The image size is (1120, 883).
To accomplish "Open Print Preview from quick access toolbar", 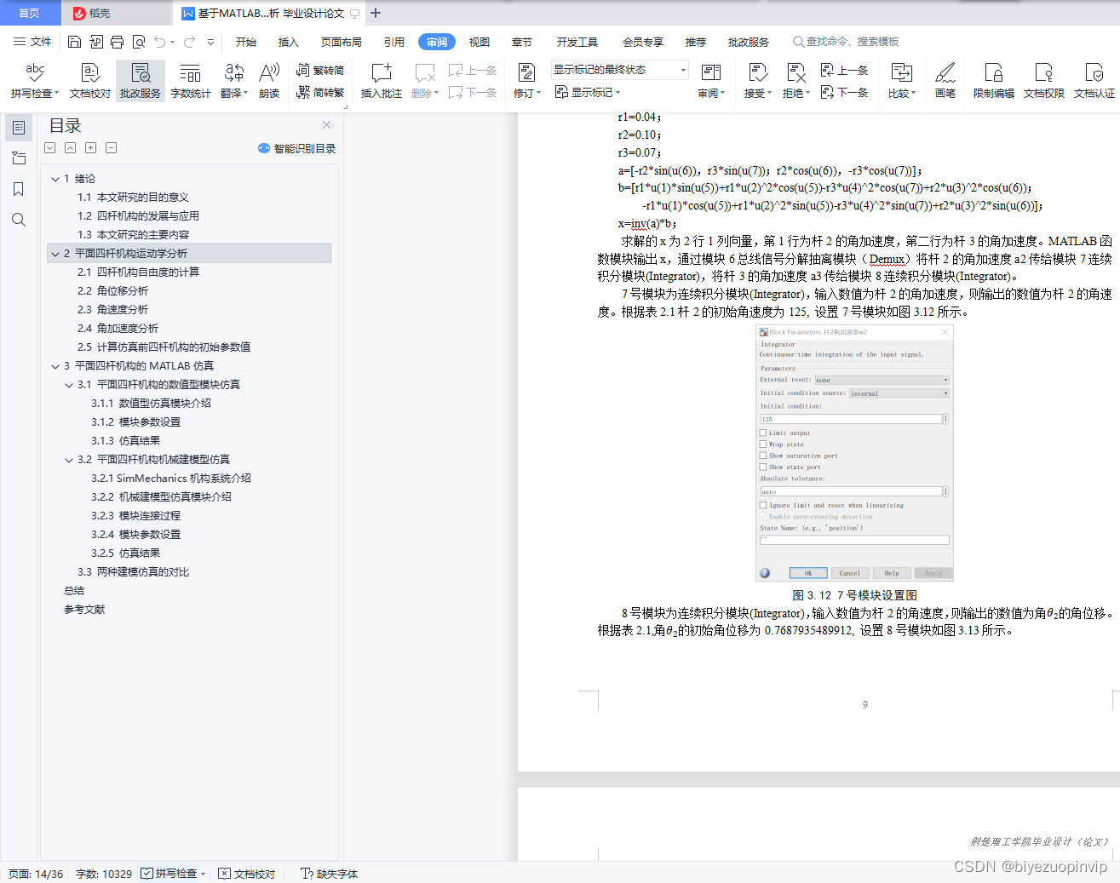I will click(139, 42).
